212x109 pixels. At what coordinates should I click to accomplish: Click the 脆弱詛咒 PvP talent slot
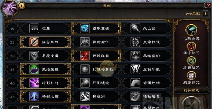191,76
